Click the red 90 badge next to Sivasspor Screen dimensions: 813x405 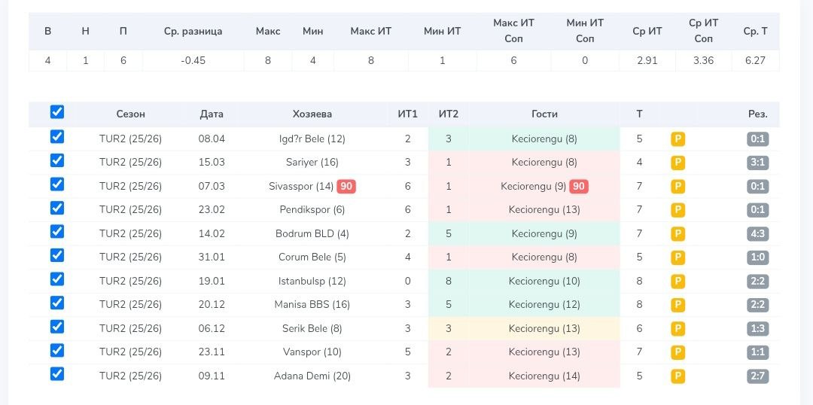(346, 186)
